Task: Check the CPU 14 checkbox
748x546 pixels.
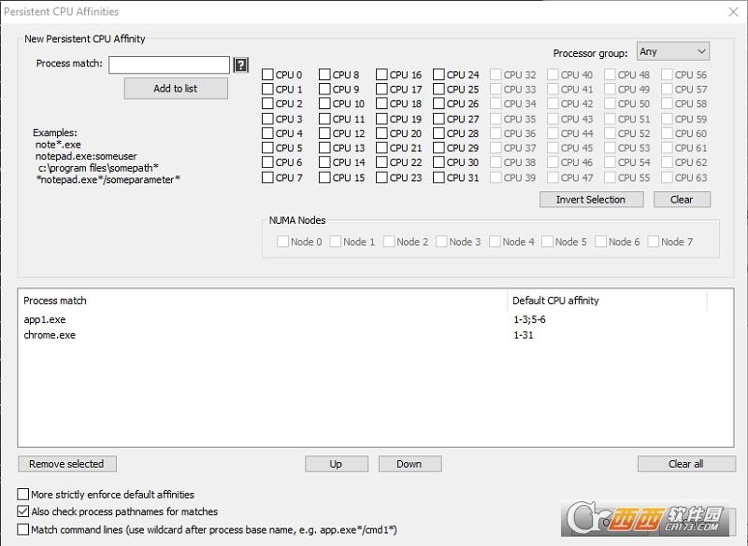Action: click(x=324, y=162)
